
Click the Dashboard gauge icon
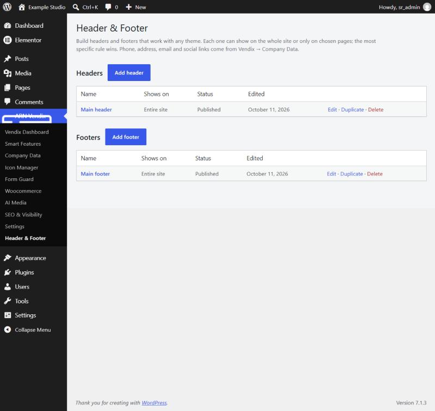pyautogui.click(x=8, y=26)
